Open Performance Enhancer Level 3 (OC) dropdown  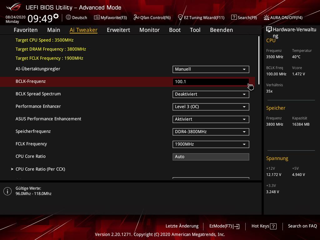[211, 107]
